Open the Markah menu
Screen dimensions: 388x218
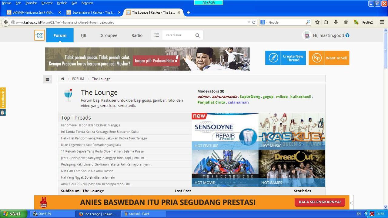pos(62,3)
